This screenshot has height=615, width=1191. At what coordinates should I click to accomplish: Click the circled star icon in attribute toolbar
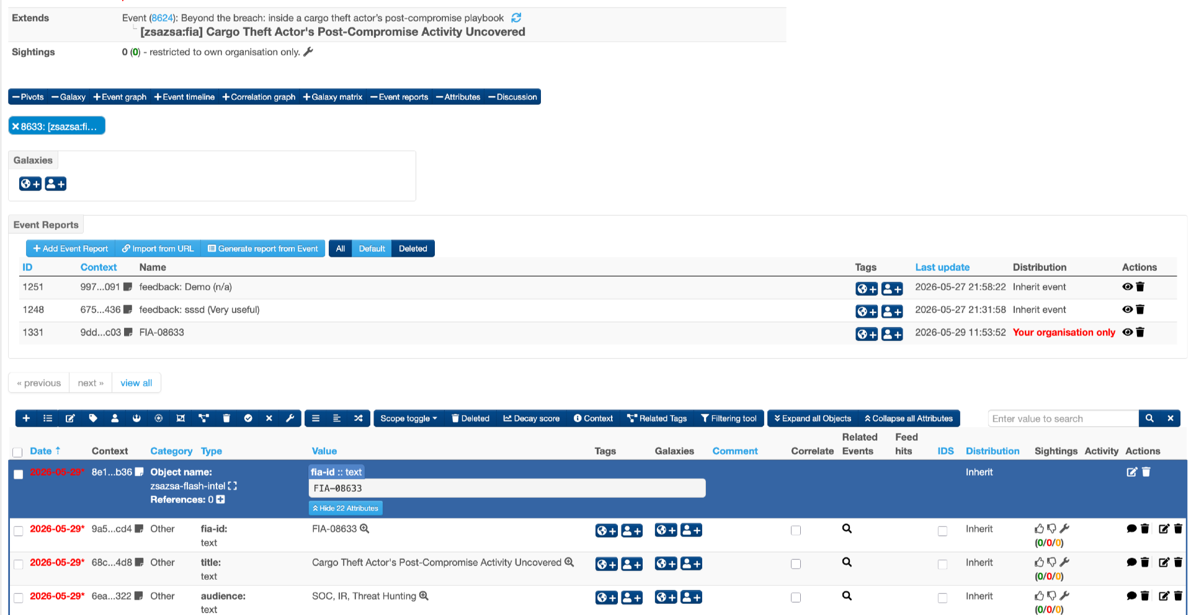159,418
